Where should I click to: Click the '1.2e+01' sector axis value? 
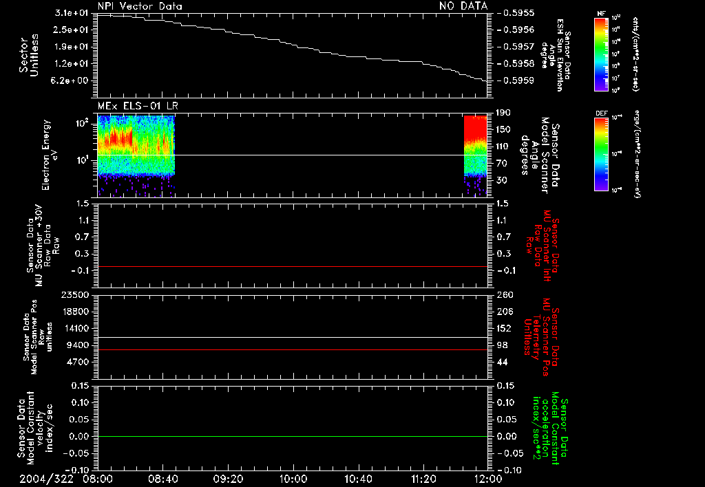(x=72, y=64)
